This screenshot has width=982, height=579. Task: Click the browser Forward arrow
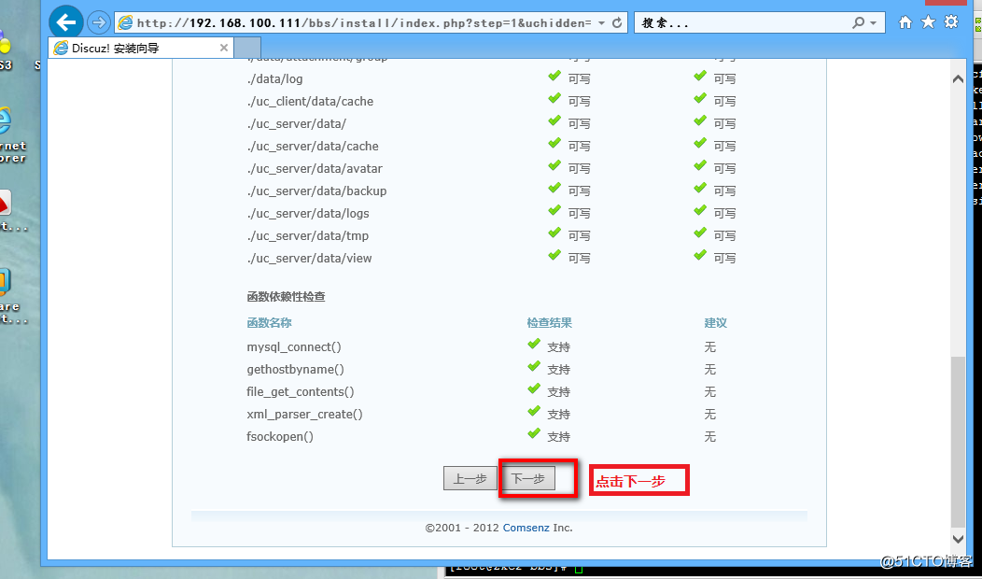(x=98, y=23)
